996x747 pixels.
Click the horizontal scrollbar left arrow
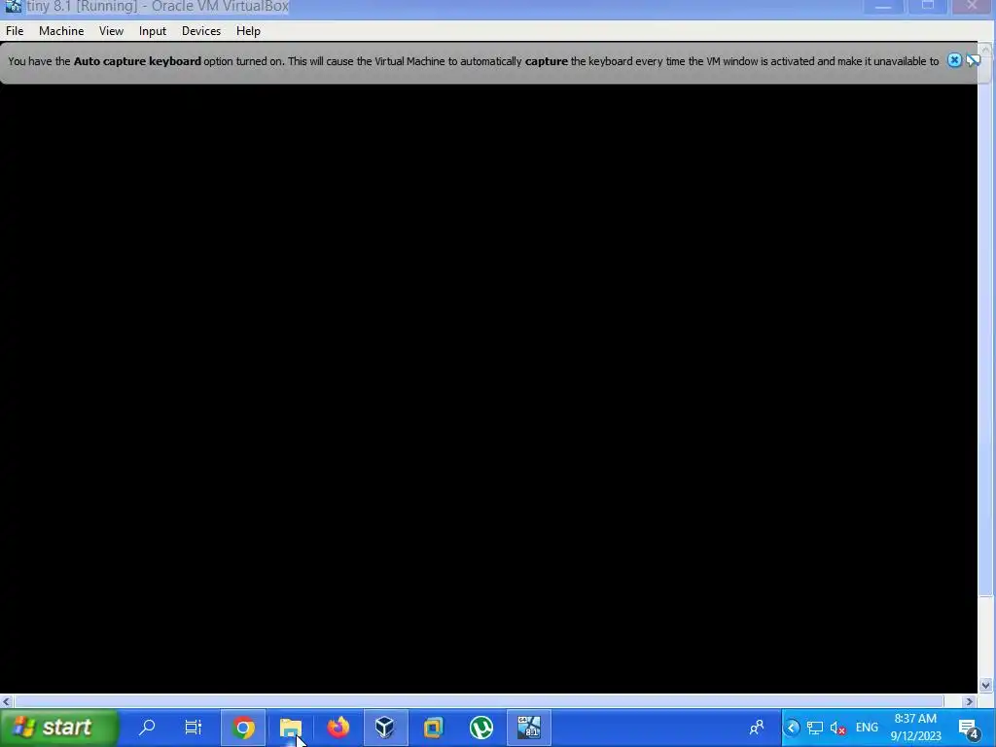coord(7,701)
